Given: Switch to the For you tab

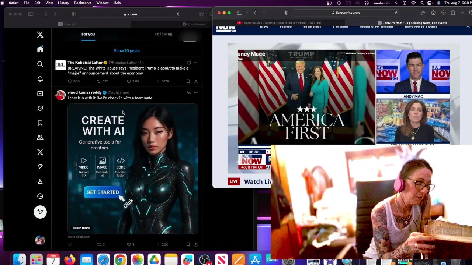Looking at the screenshot, I should pos(88,34).
